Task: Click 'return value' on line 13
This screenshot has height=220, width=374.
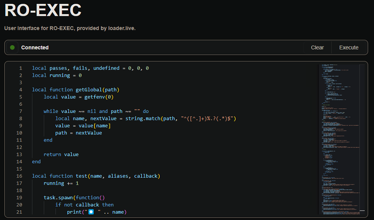Action: [x=61, y=154]
